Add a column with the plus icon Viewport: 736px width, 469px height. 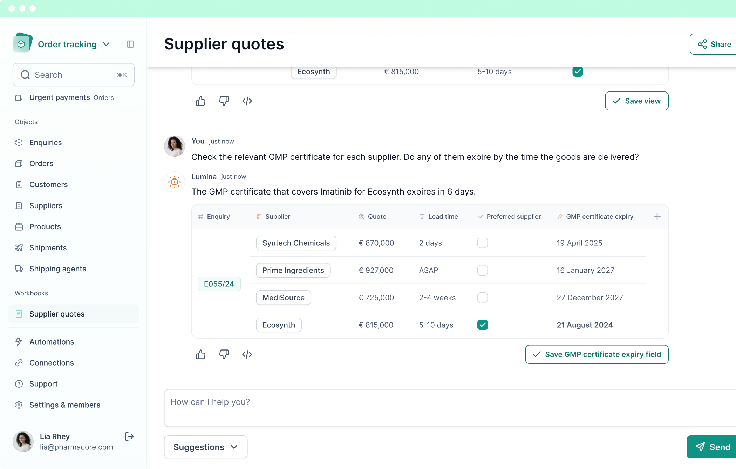tap(657, 217)
